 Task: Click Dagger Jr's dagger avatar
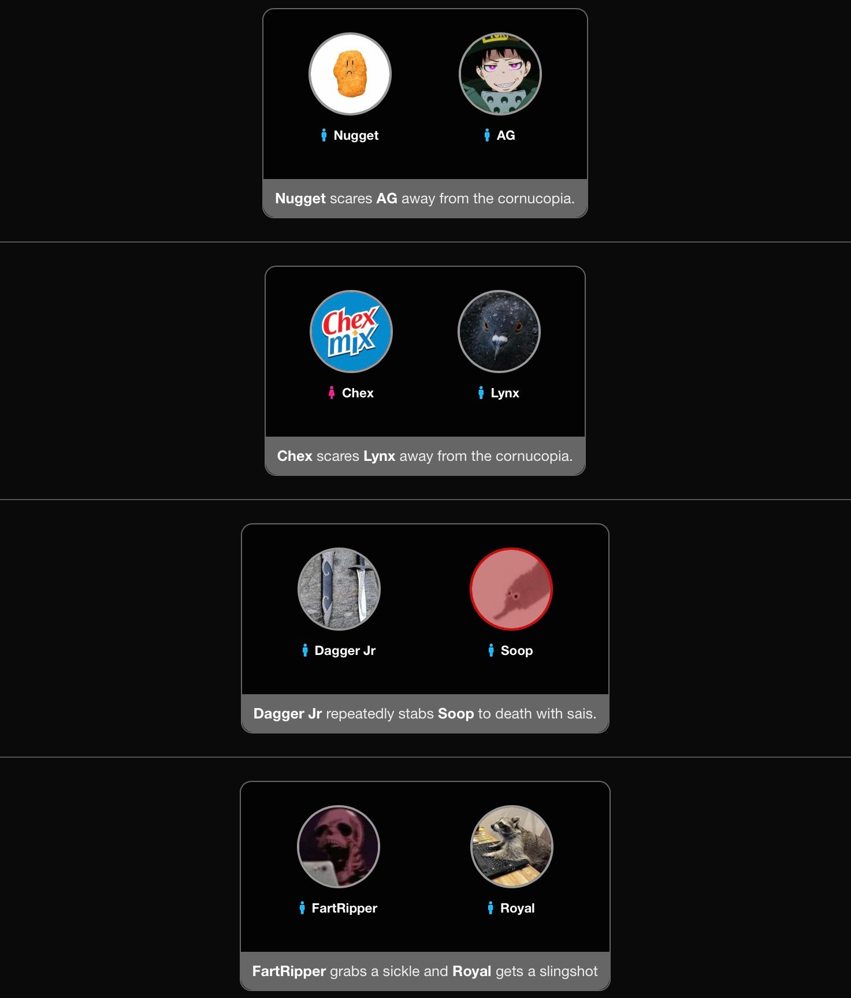(339, 589)
